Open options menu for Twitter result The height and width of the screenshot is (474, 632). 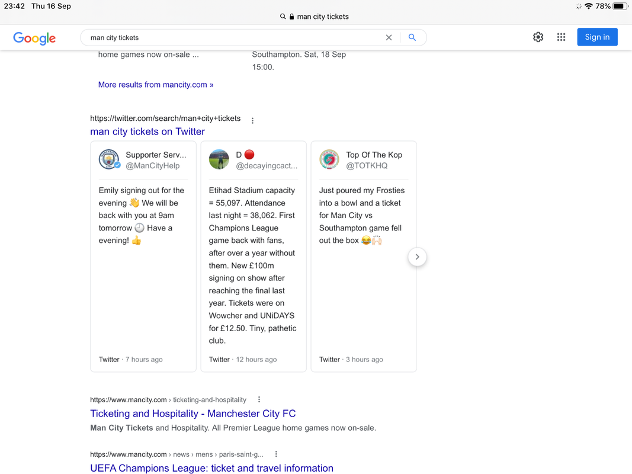(252, 120)
